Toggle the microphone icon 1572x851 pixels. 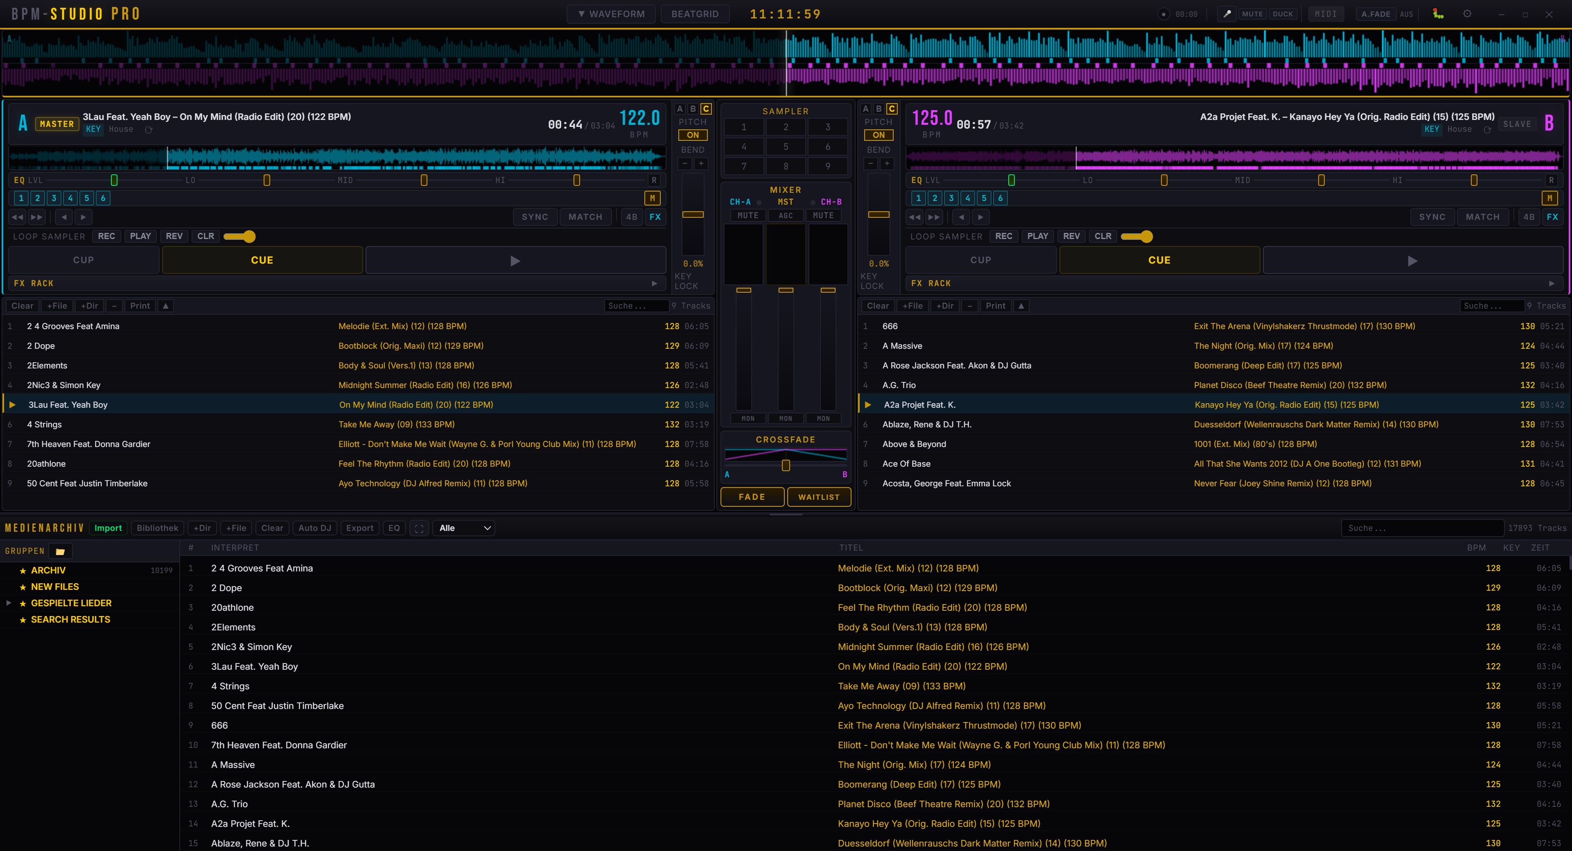coord(1226,14)
